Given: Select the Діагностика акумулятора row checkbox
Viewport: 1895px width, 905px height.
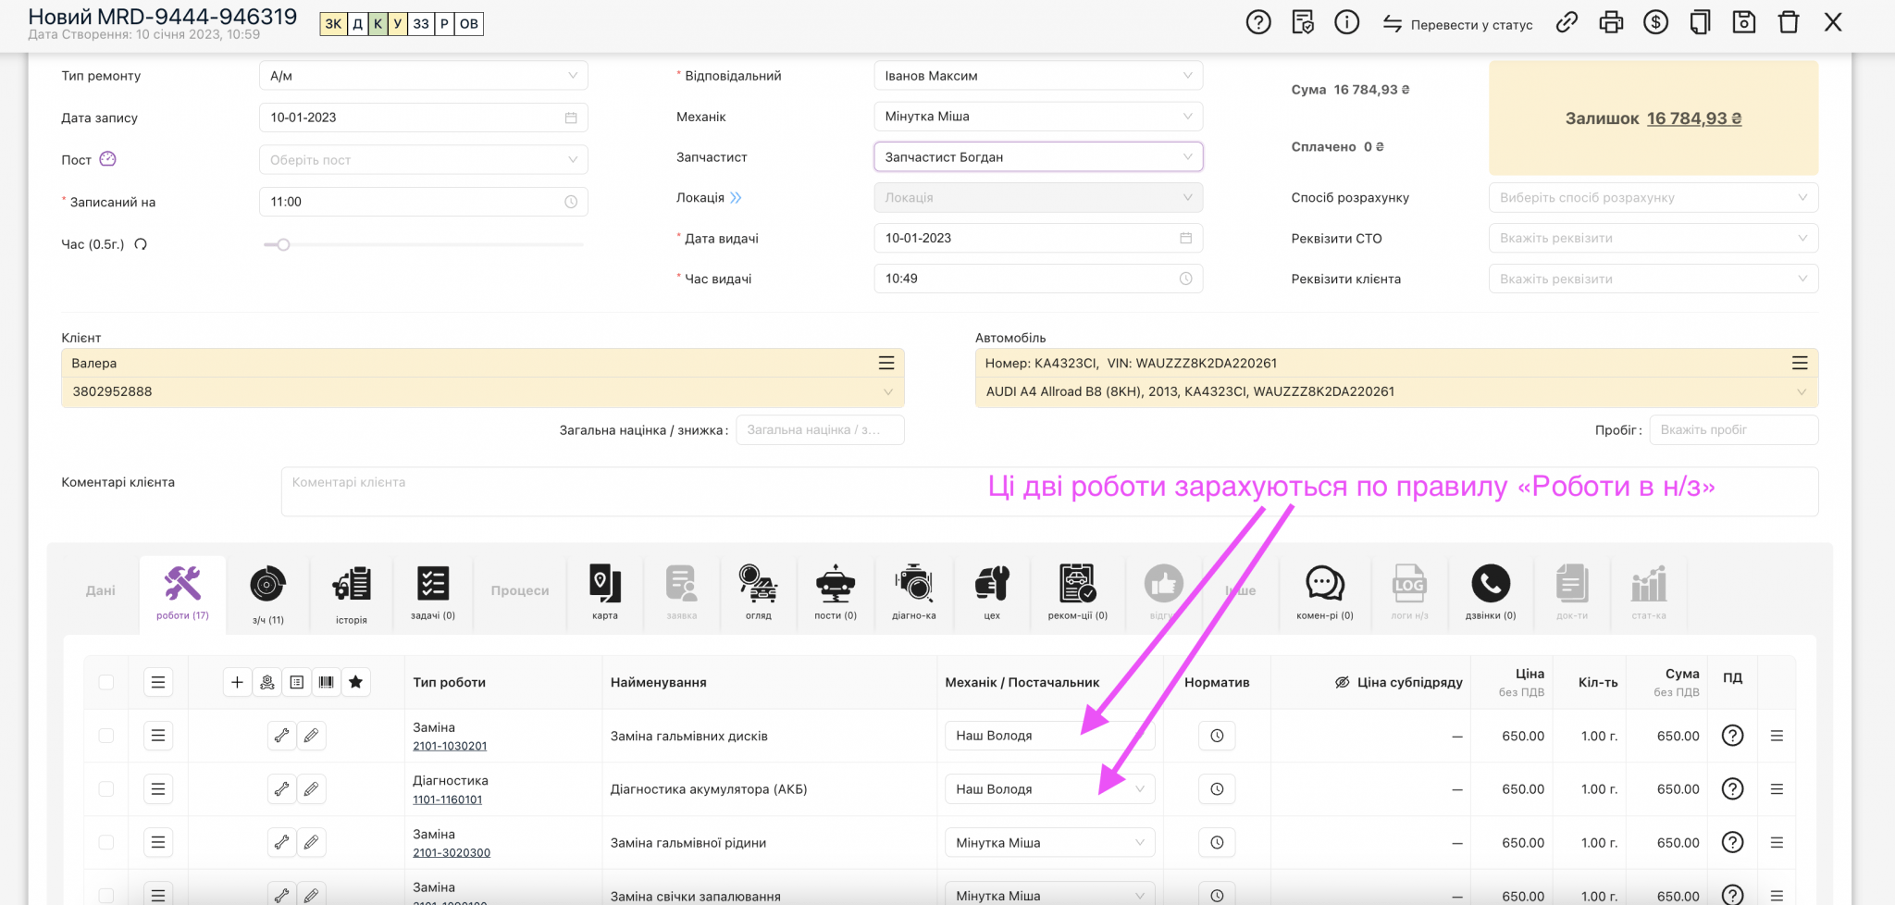Looking at the screenshot, I should coord(106,789).
